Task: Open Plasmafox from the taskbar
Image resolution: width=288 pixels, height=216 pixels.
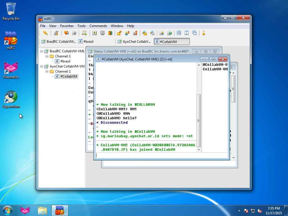Action: (x=25, y=210)
